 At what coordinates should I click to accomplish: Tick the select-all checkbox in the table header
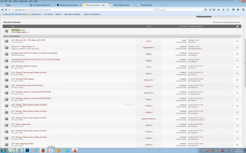click(x=237, y=26)
